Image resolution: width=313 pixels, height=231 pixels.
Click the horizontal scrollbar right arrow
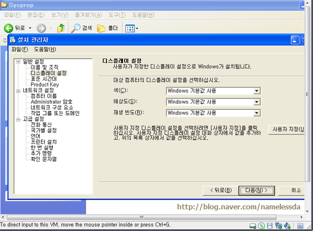[302, 217]
